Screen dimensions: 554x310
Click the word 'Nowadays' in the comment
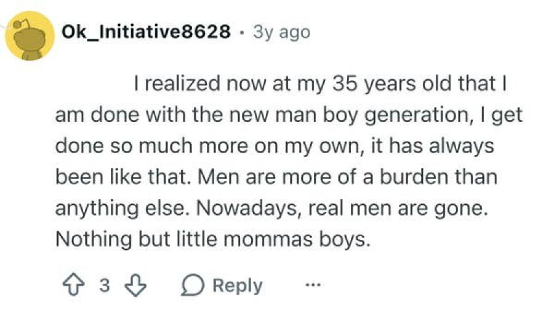tap(249, 209)
